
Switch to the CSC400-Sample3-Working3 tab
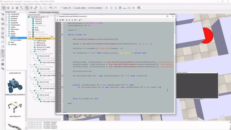click(49, 12)
